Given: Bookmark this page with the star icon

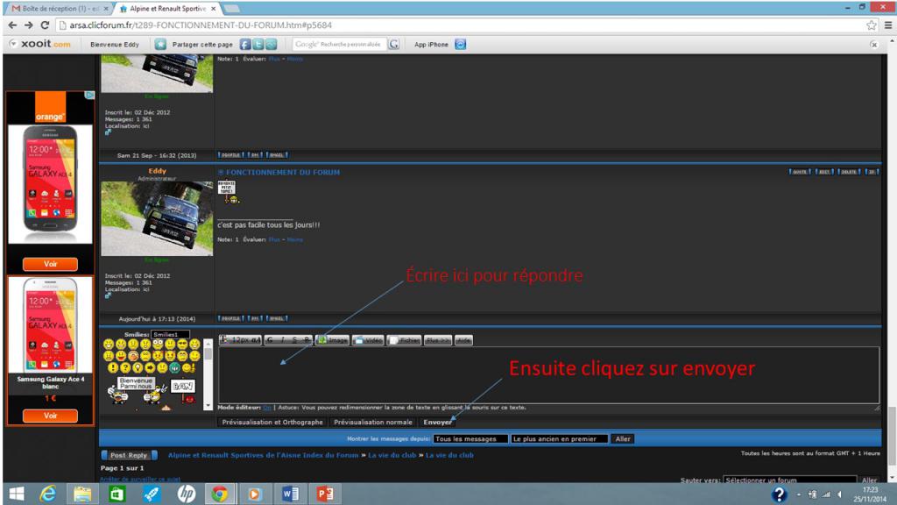Looking at the screenshot, I should pos(872,25).
